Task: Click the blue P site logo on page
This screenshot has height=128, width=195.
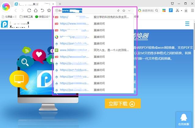Action: click(4, 24)
